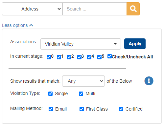This screenshot has width=164, height=126.
Task: Open the blue info icon tooltip
Action: click(x=149, y=81)
